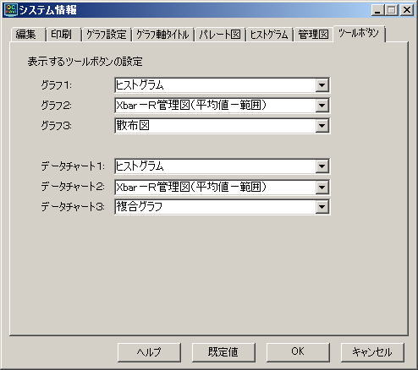Viewport: 418px width, 370px height.
Task: Click the application icon in the title bar
Action: point(11,9)
